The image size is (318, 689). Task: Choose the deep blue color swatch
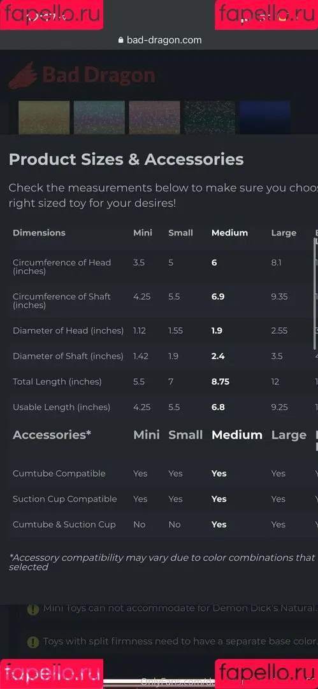(265, 117)
